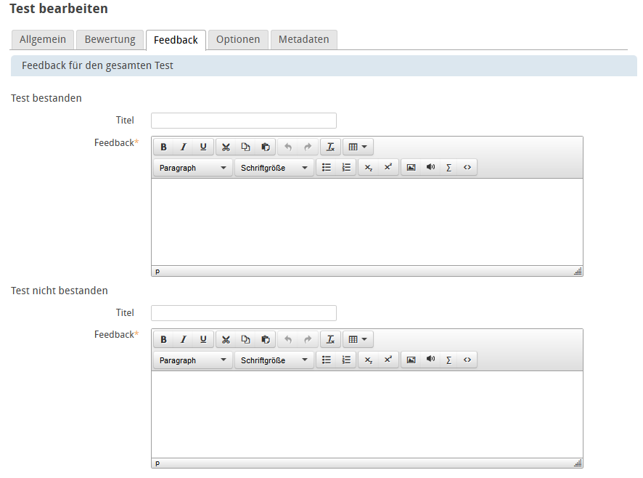Open the table dropdown in the first editor
The width and height of the screenshot is (643, 478).
(x=357, y=147)
